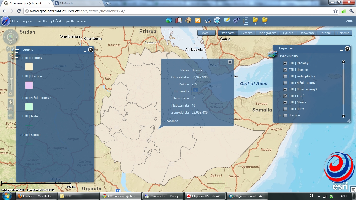This screenshot has width=356, height=200.
Task: Click the overview map arrow at bottom corner
Action: pos(353,189)
